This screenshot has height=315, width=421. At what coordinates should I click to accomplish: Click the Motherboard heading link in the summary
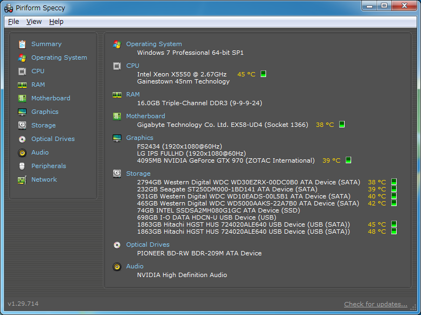click(x=146, y=116)
